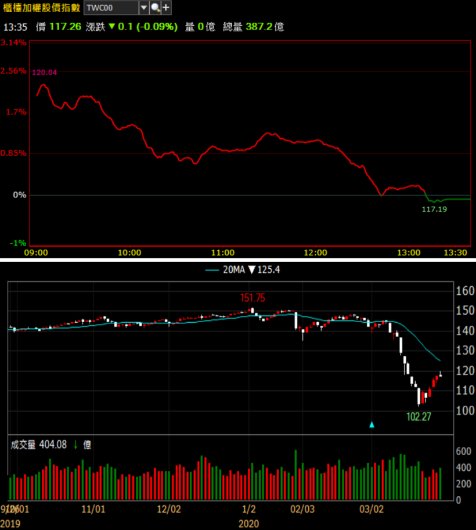Viewport: 476px width, 530px height.
Task: Click the 160 price axis label
Action: click(x=465, y=291)
